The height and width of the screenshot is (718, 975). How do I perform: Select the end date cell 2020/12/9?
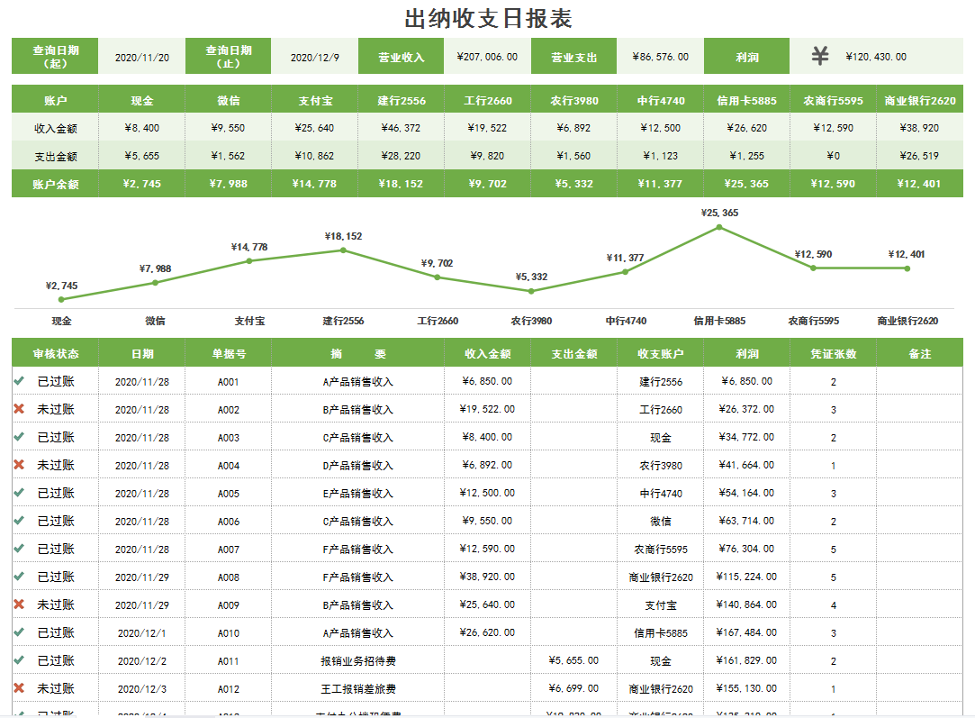pyautogui.click(x=314, y=57)
